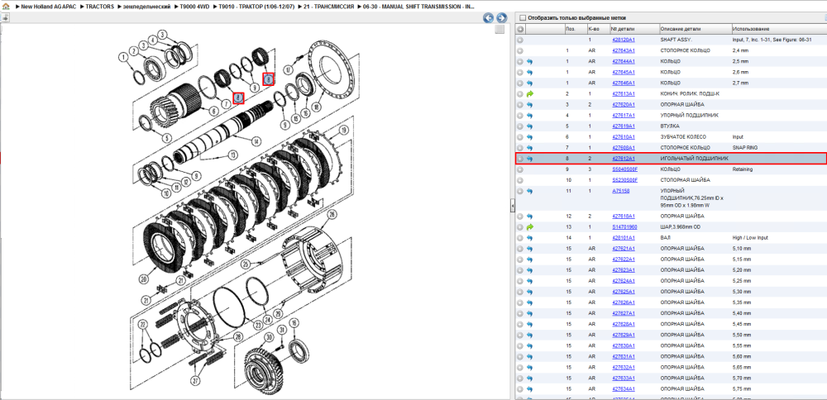Add part S5230S06F using its plus icon
Screen dimensions: 827x400
tap(520, 180)
